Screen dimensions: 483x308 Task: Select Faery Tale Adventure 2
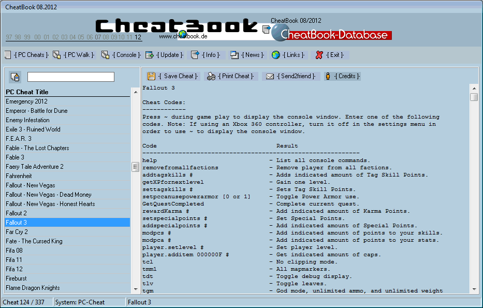(x=67, y=167)
